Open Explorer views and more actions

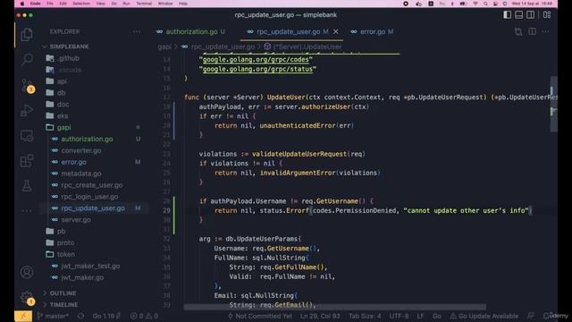tap(137, 32)
